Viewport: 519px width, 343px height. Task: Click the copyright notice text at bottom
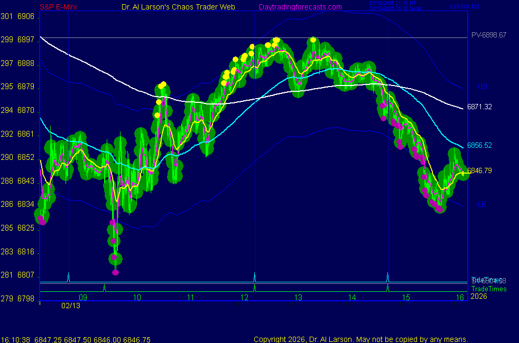(360, 339)
